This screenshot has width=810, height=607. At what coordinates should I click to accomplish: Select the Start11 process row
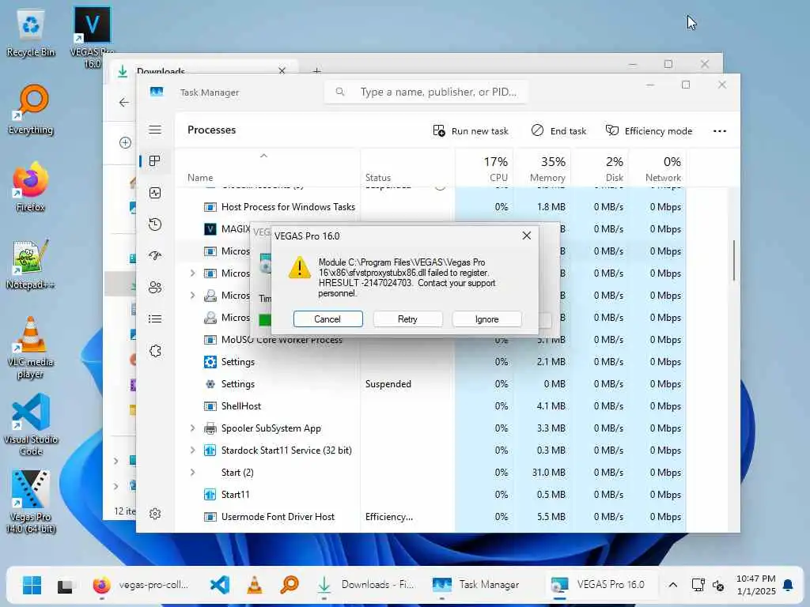(x=431, y=495)
